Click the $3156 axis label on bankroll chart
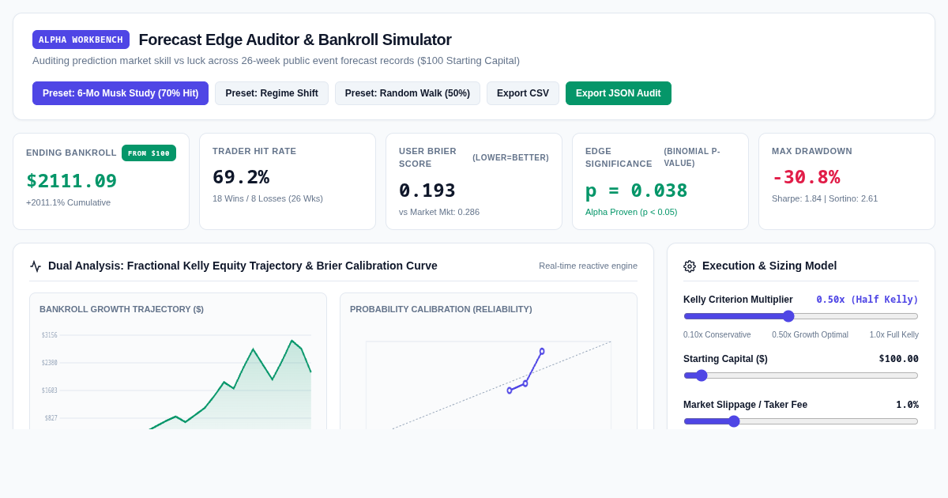 [50, 335]
